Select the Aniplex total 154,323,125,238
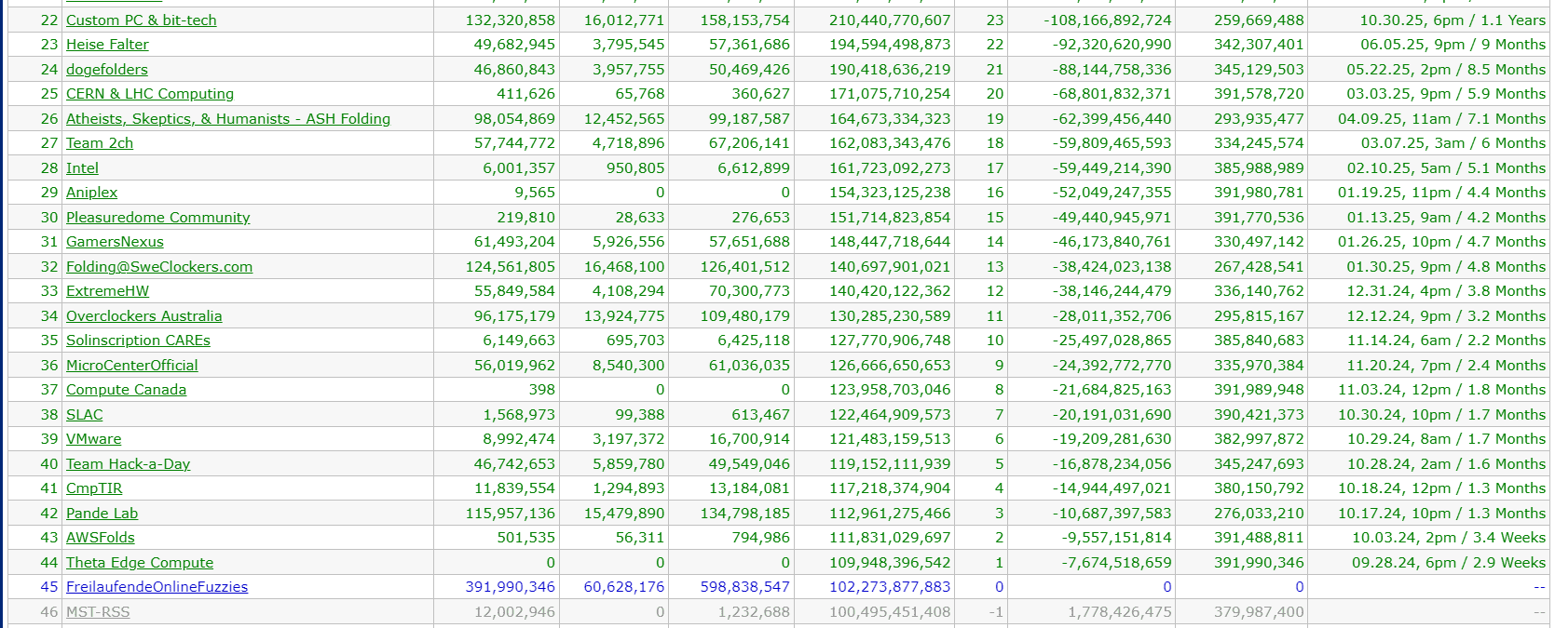 [891, 193]
